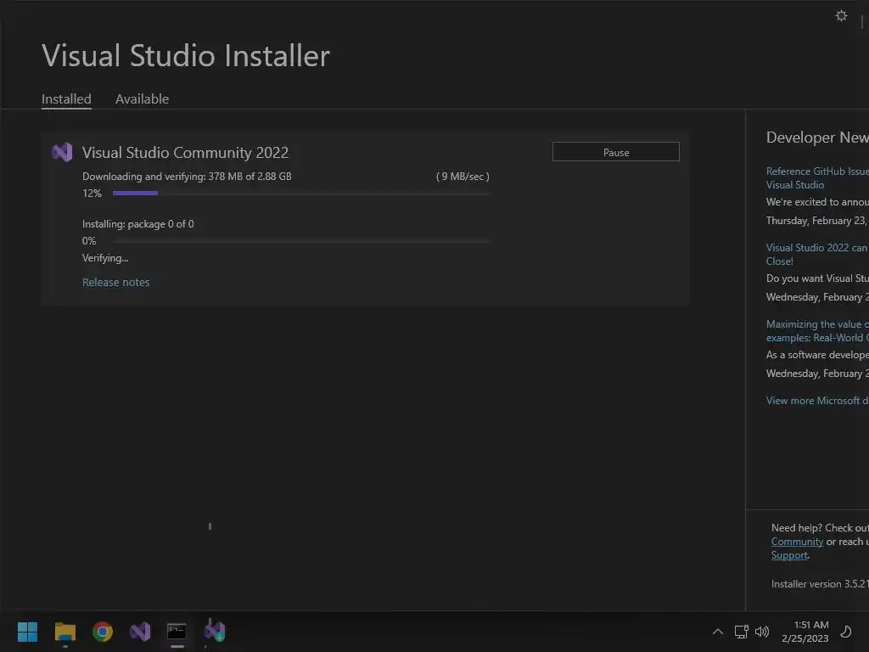The image size is (869, 652).
Task: Click the Visual Studio Installer heading
Action: (x=186, y=55)
